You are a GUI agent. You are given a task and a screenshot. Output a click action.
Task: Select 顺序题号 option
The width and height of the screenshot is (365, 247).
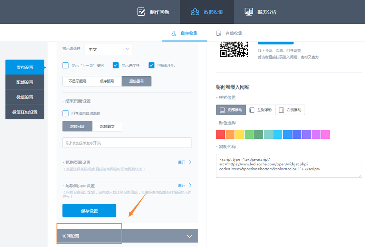(x=107, y=81)
